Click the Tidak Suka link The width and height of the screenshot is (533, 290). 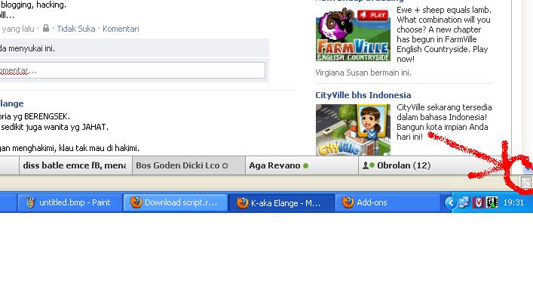pos(76,29)
